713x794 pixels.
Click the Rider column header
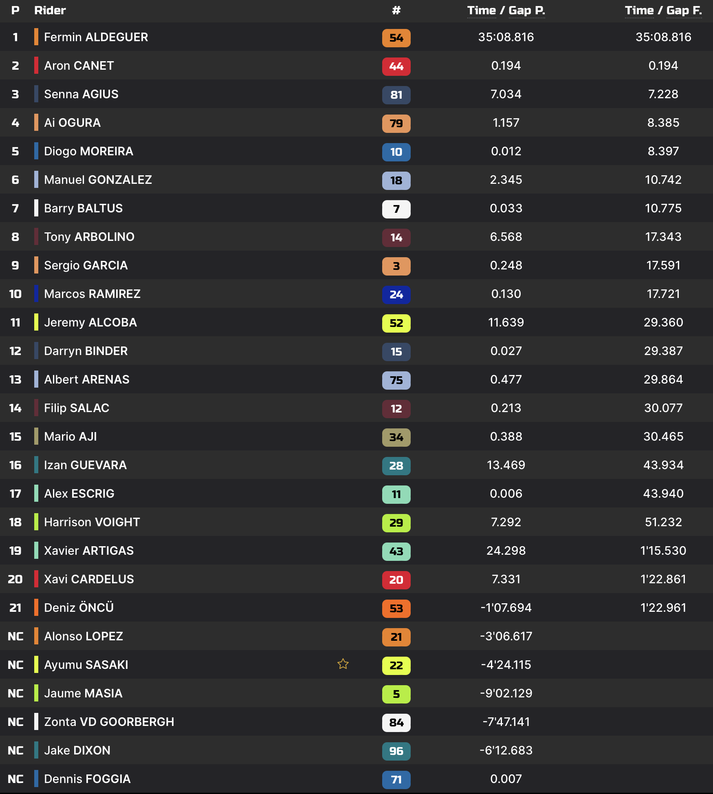tap(50, 11)
